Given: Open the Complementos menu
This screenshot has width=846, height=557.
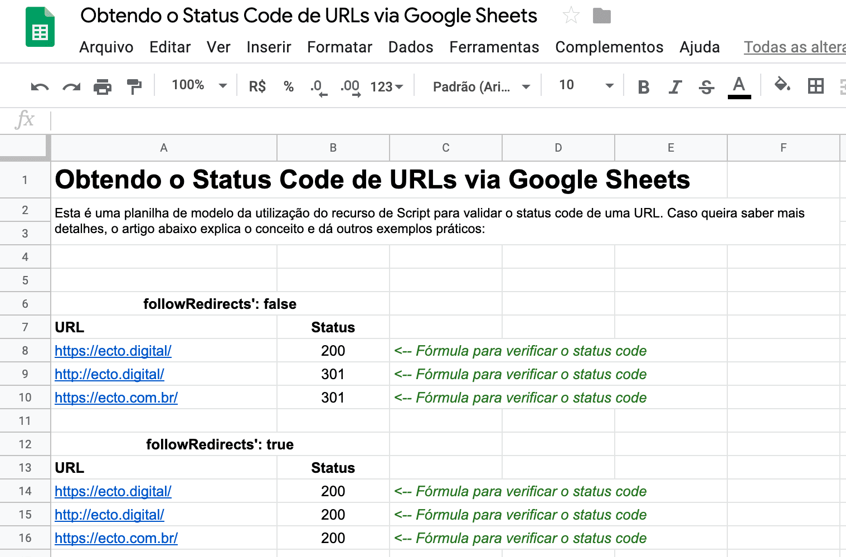Looking at the screenshot, I should pyautogui.click(x=609, y=47).
